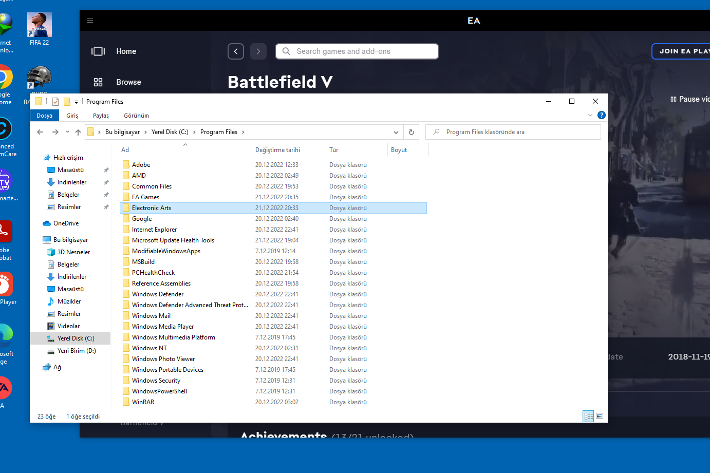Switch to details view layout icon
Screen dimensions: 710x473
pyautogui.click(x=588, y=416)
